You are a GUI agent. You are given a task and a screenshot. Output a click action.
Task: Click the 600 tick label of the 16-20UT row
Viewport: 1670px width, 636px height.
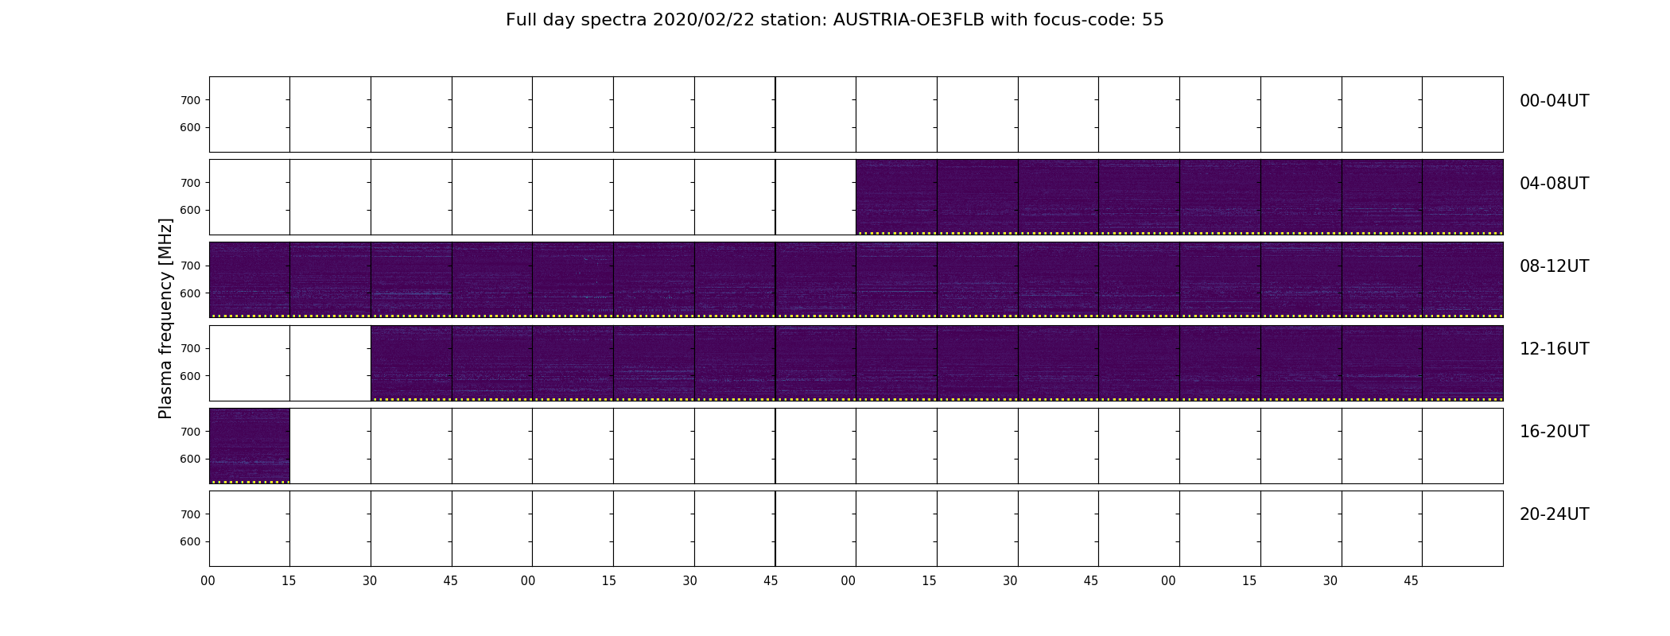(190, 459)
